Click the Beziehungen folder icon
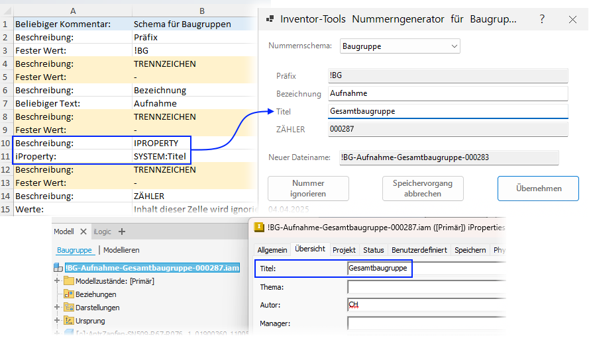The image size is (589, 338). point(69,294)
